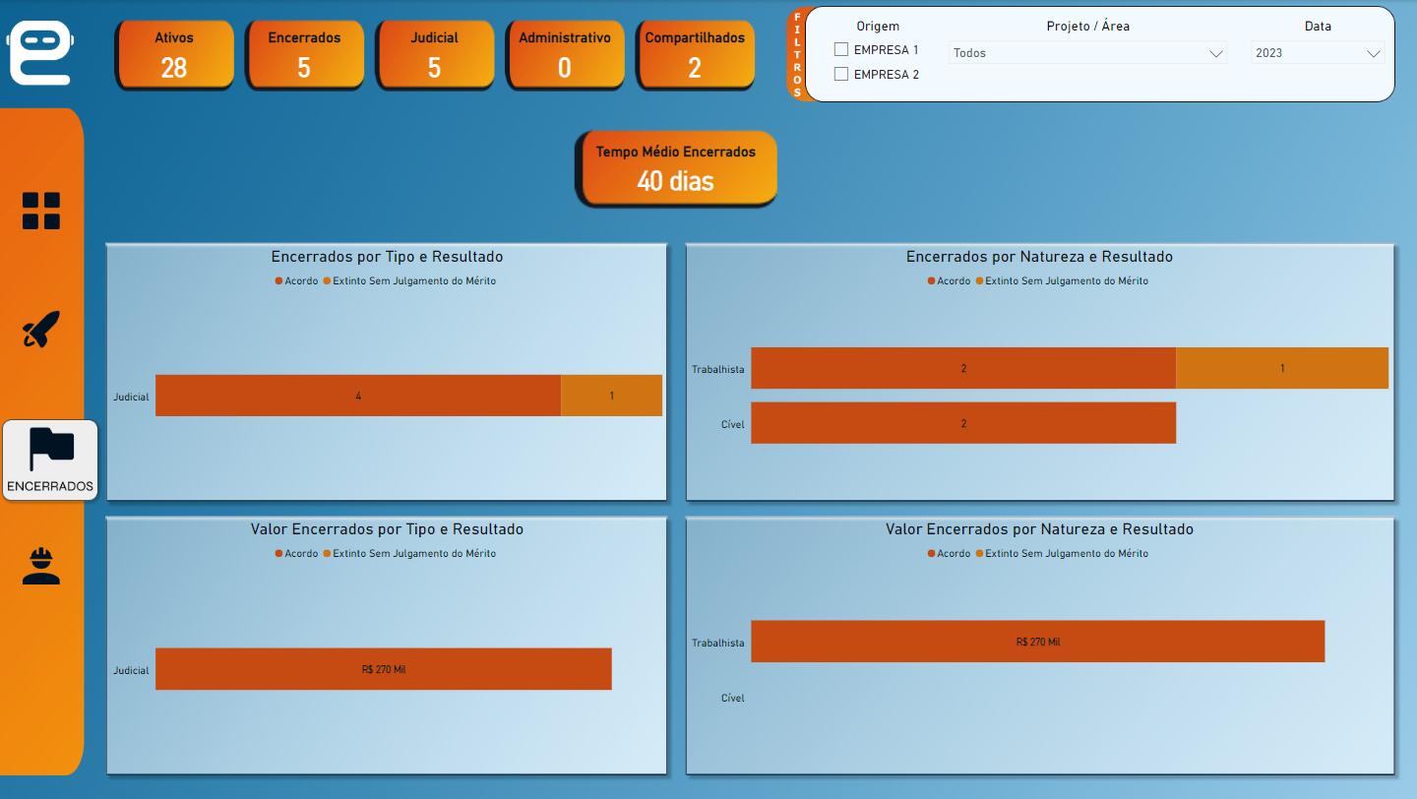Select Acordo bar in Encerrados por Tipo
Viewport: 1417px width, 799px height.
pyautogui.click(x=358, y=396)
